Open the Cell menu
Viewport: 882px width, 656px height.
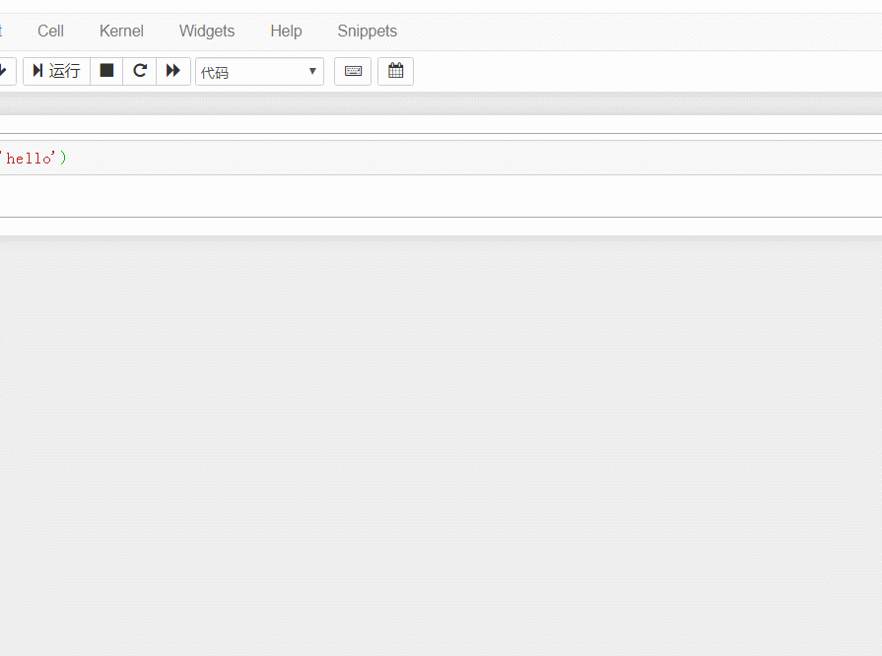49,31
